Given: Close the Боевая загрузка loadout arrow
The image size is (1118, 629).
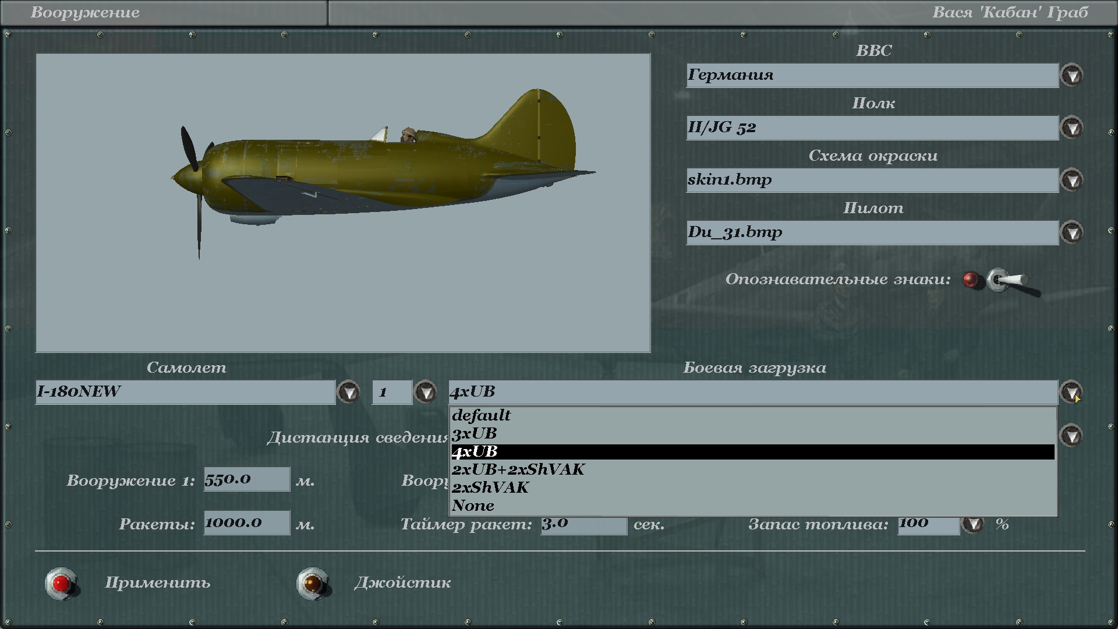Looking at the screenshot, I should 1071,393.
